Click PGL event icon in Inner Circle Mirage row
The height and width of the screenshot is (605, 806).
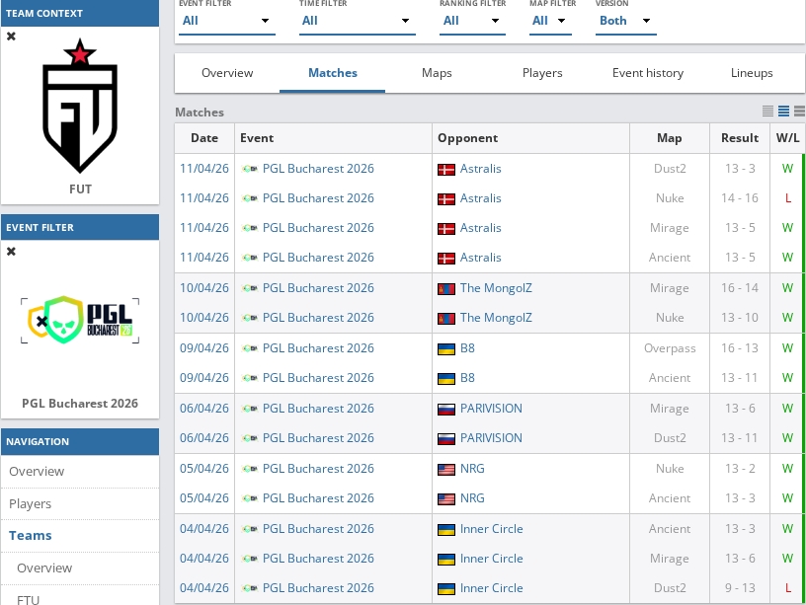(x=250, y=559)
